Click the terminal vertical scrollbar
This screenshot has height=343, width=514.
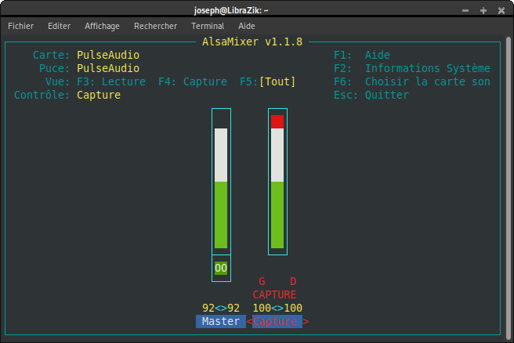[509, 189]
